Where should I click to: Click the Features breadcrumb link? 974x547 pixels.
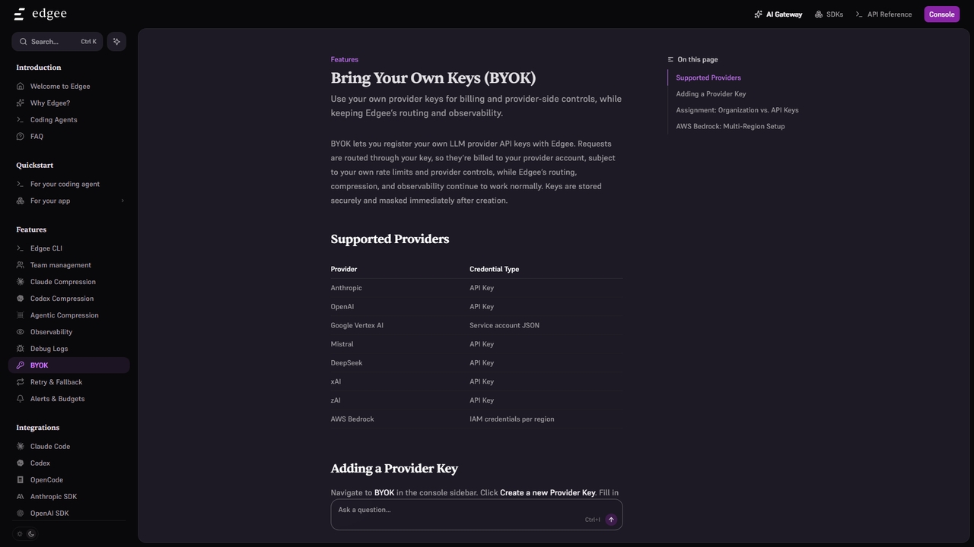pyautogui.click(x=345, y=59)
